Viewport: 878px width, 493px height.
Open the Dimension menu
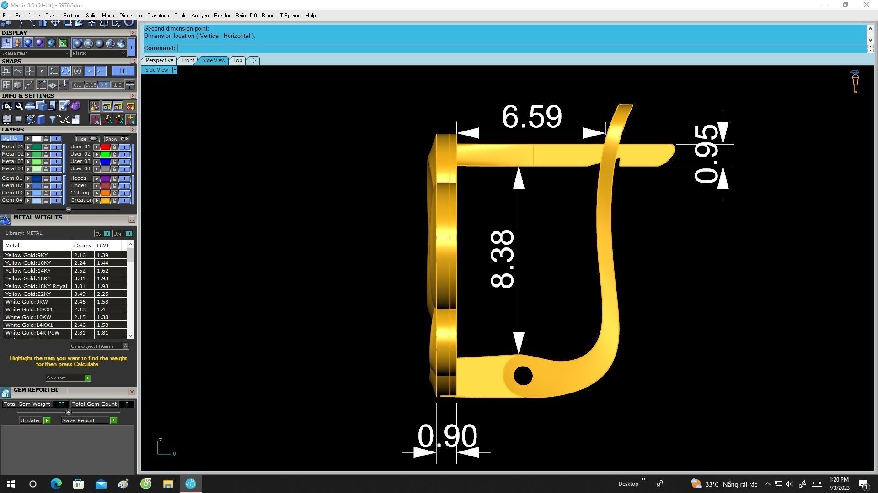[x=130, y=16]
